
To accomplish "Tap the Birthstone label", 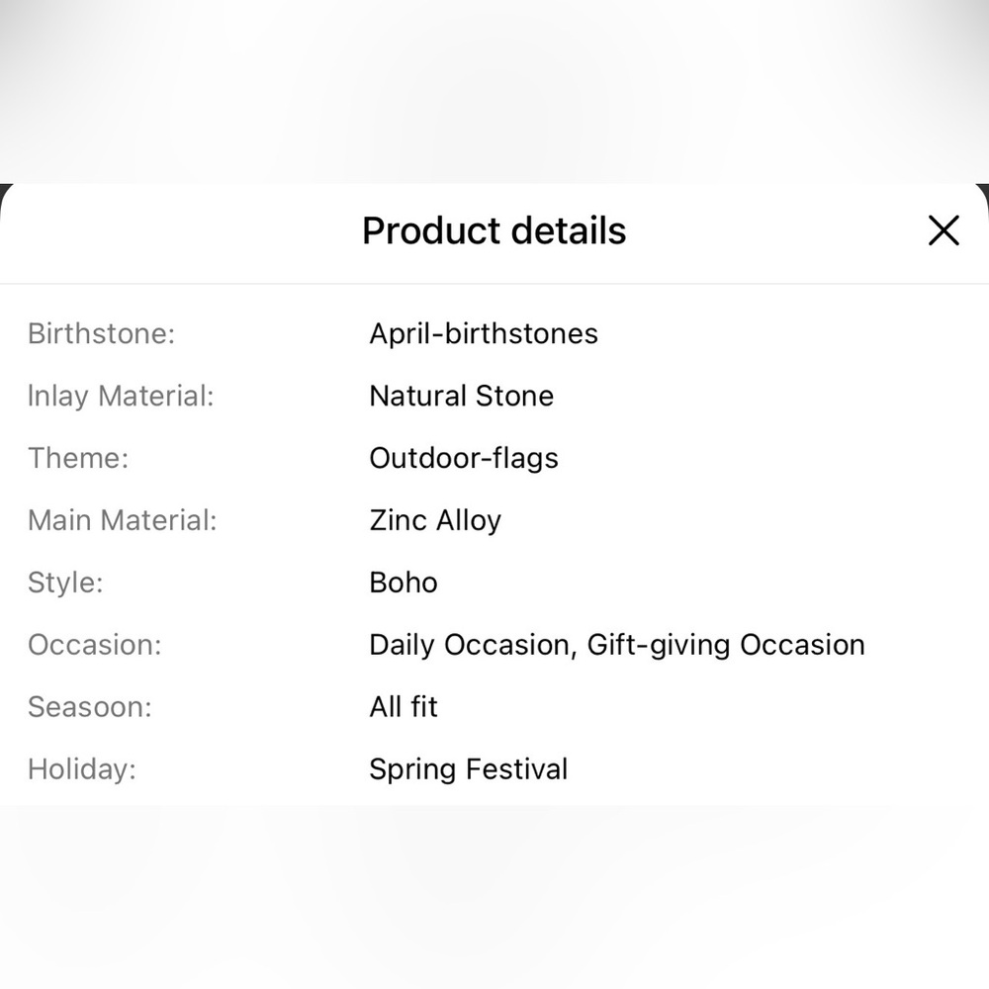I will [101, 333].
